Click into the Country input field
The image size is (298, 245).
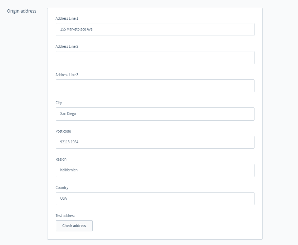coord(155,199)
